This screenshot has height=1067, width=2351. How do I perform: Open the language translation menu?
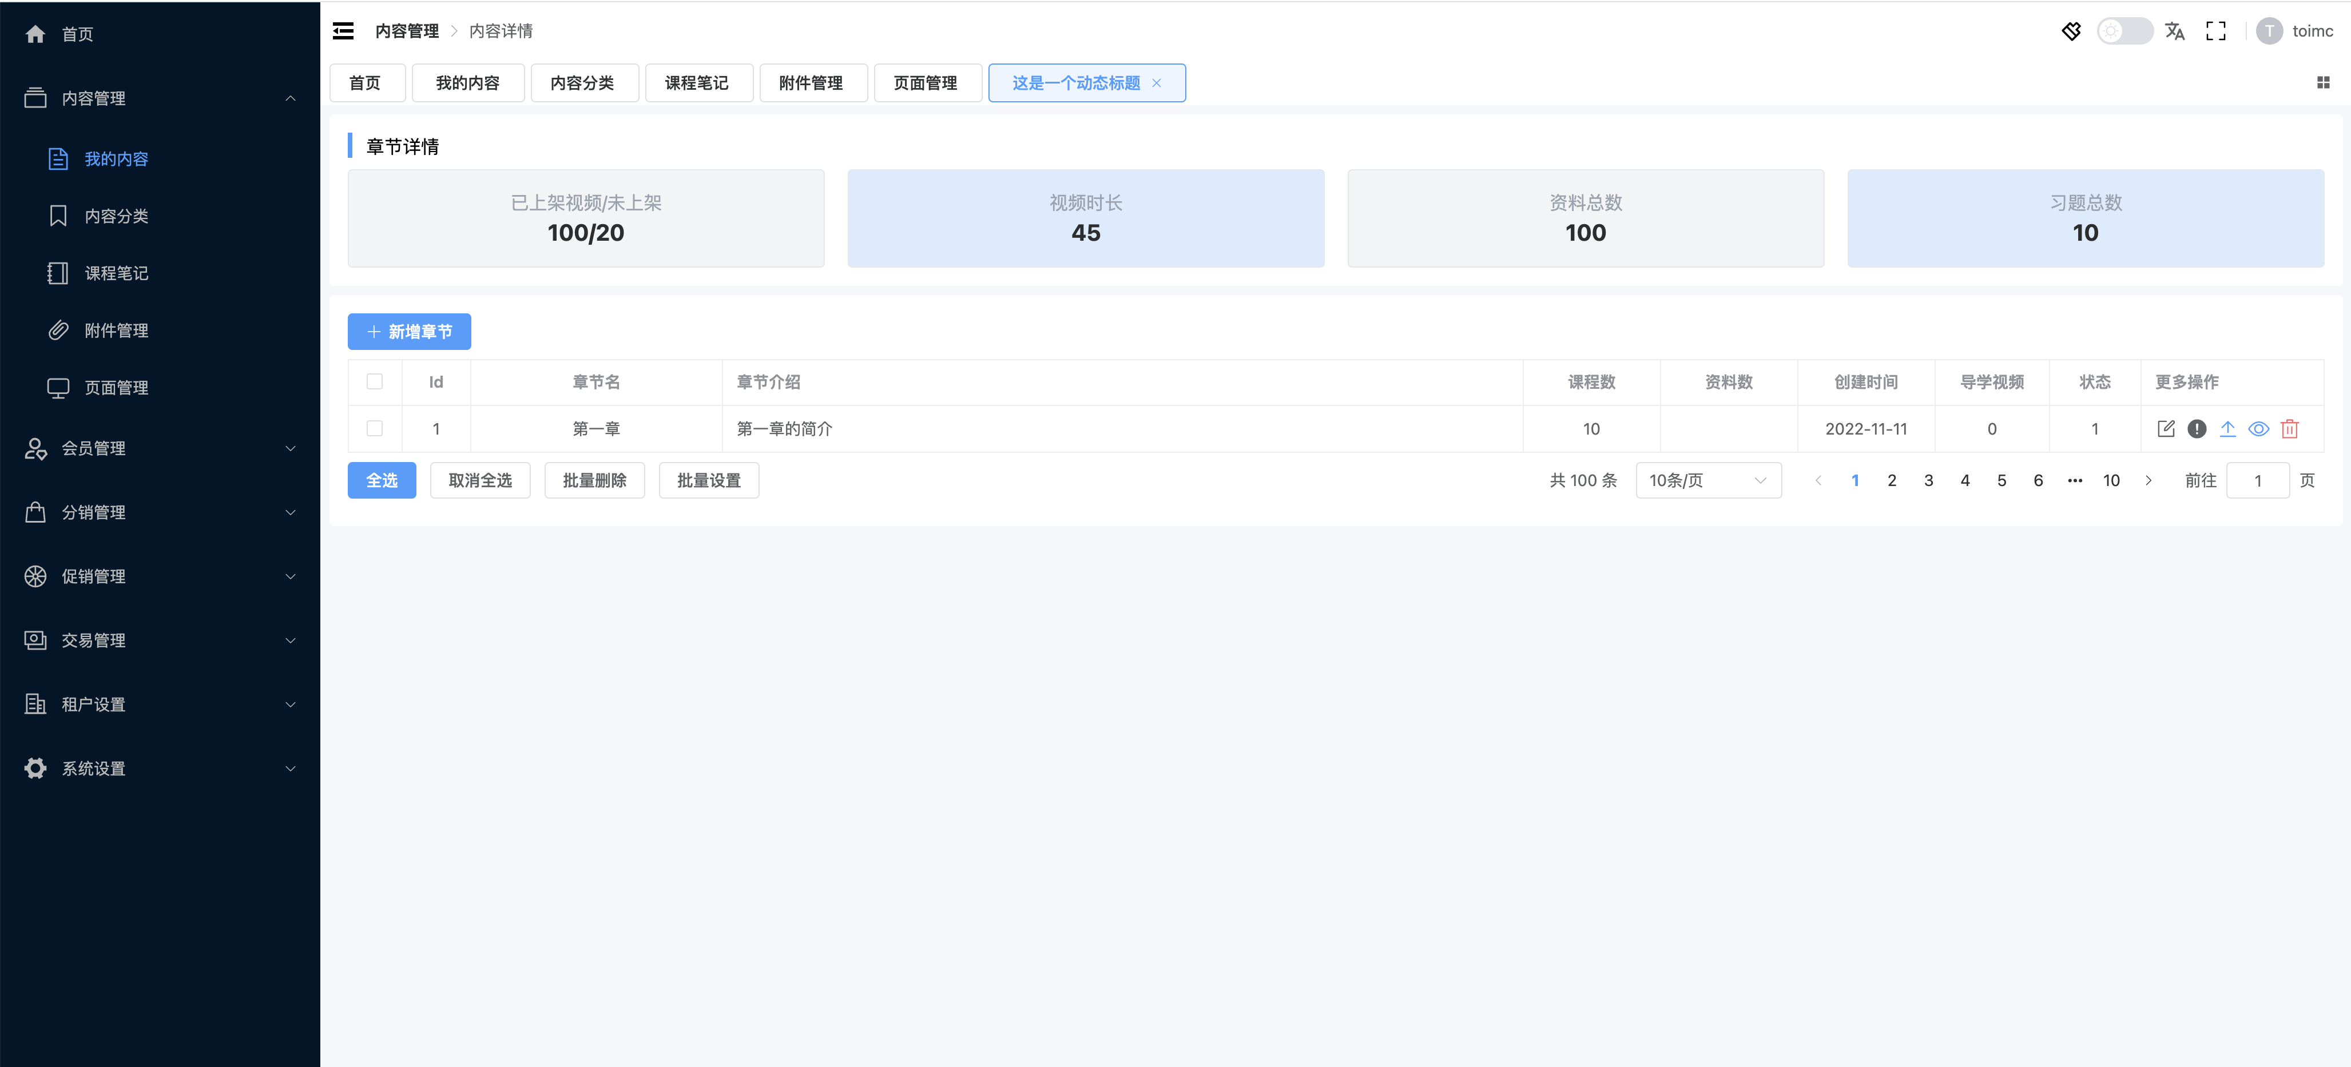[2174, 31]
